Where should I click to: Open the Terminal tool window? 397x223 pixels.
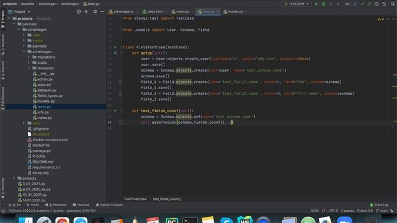point(81,205)
